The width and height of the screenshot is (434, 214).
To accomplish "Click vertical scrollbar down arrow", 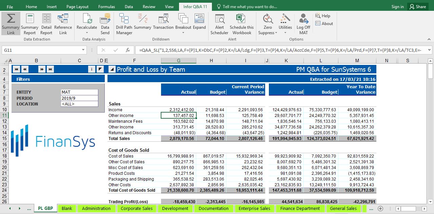I will coord(431,201).
